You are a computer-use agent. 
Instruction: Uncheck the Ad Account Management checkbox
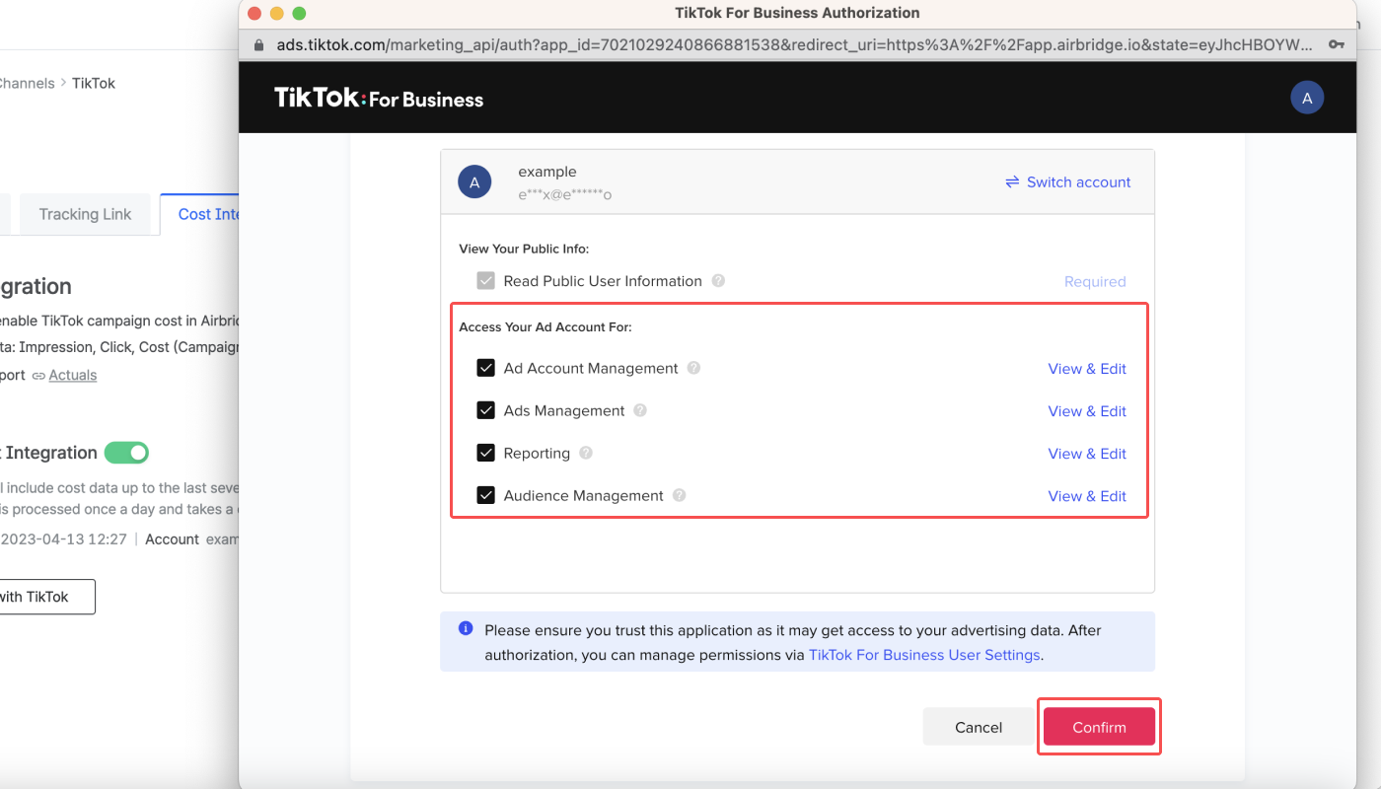485,368
